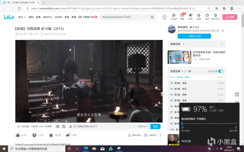Click 发消息 to message uploader
244x152 pixels.
point(194,27)
